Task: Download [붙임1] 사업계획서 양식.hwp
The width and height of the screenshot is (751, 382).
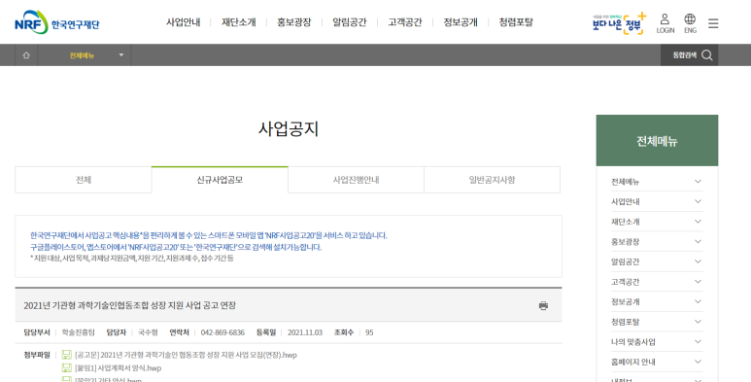Action: 118,368
